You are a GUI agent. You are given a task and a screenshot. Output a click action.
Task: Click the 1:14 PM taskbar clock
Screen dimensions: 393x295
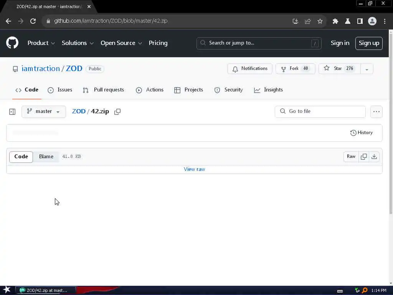[x=379, y=290]
